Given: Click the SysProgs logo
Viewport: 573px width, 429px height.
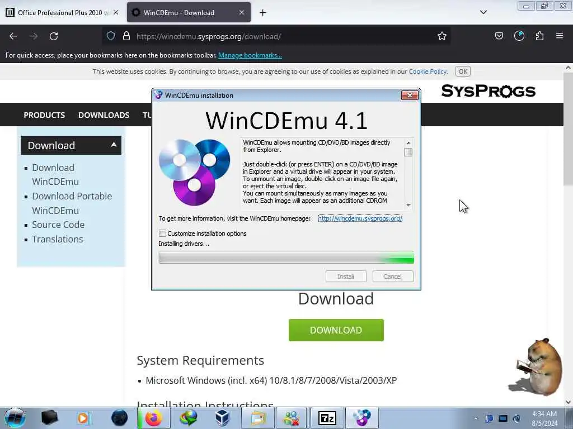Looking at the screenshot, I should pos(488,91).
